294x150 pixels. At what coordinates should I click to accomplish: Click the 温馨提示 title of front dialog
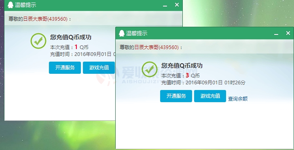point(137,33)
